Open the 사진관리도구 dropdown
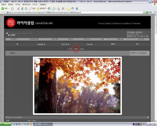 click(143, 53)
